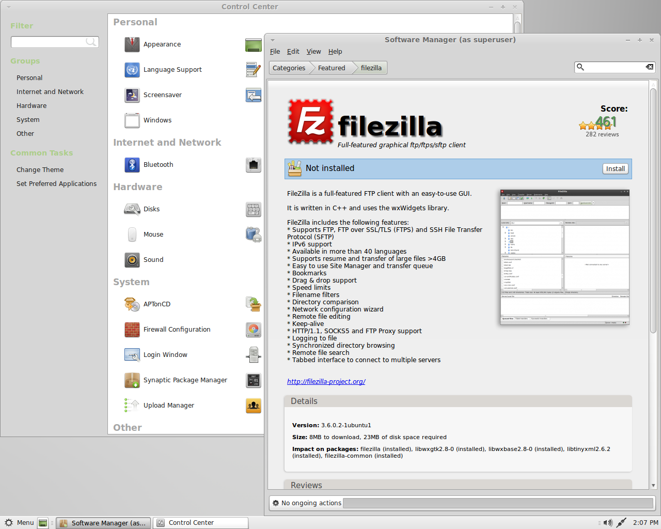Launch APTonCD icon
The height and width of the screenshot is (529, 661).
coord(132,304)
